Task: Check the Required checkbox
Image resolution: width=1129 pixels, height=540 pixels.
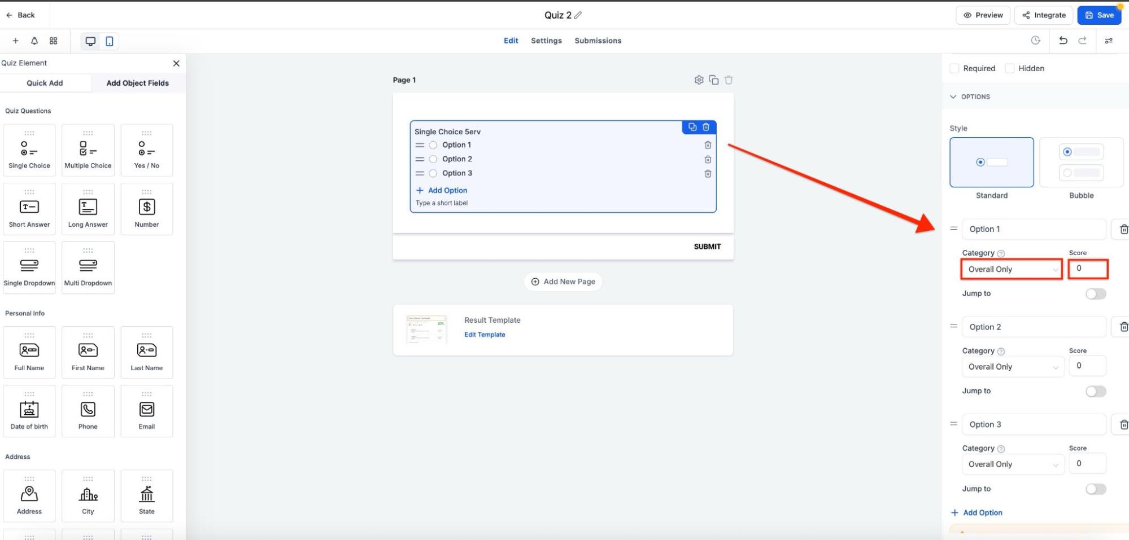Action: (954, 68)
